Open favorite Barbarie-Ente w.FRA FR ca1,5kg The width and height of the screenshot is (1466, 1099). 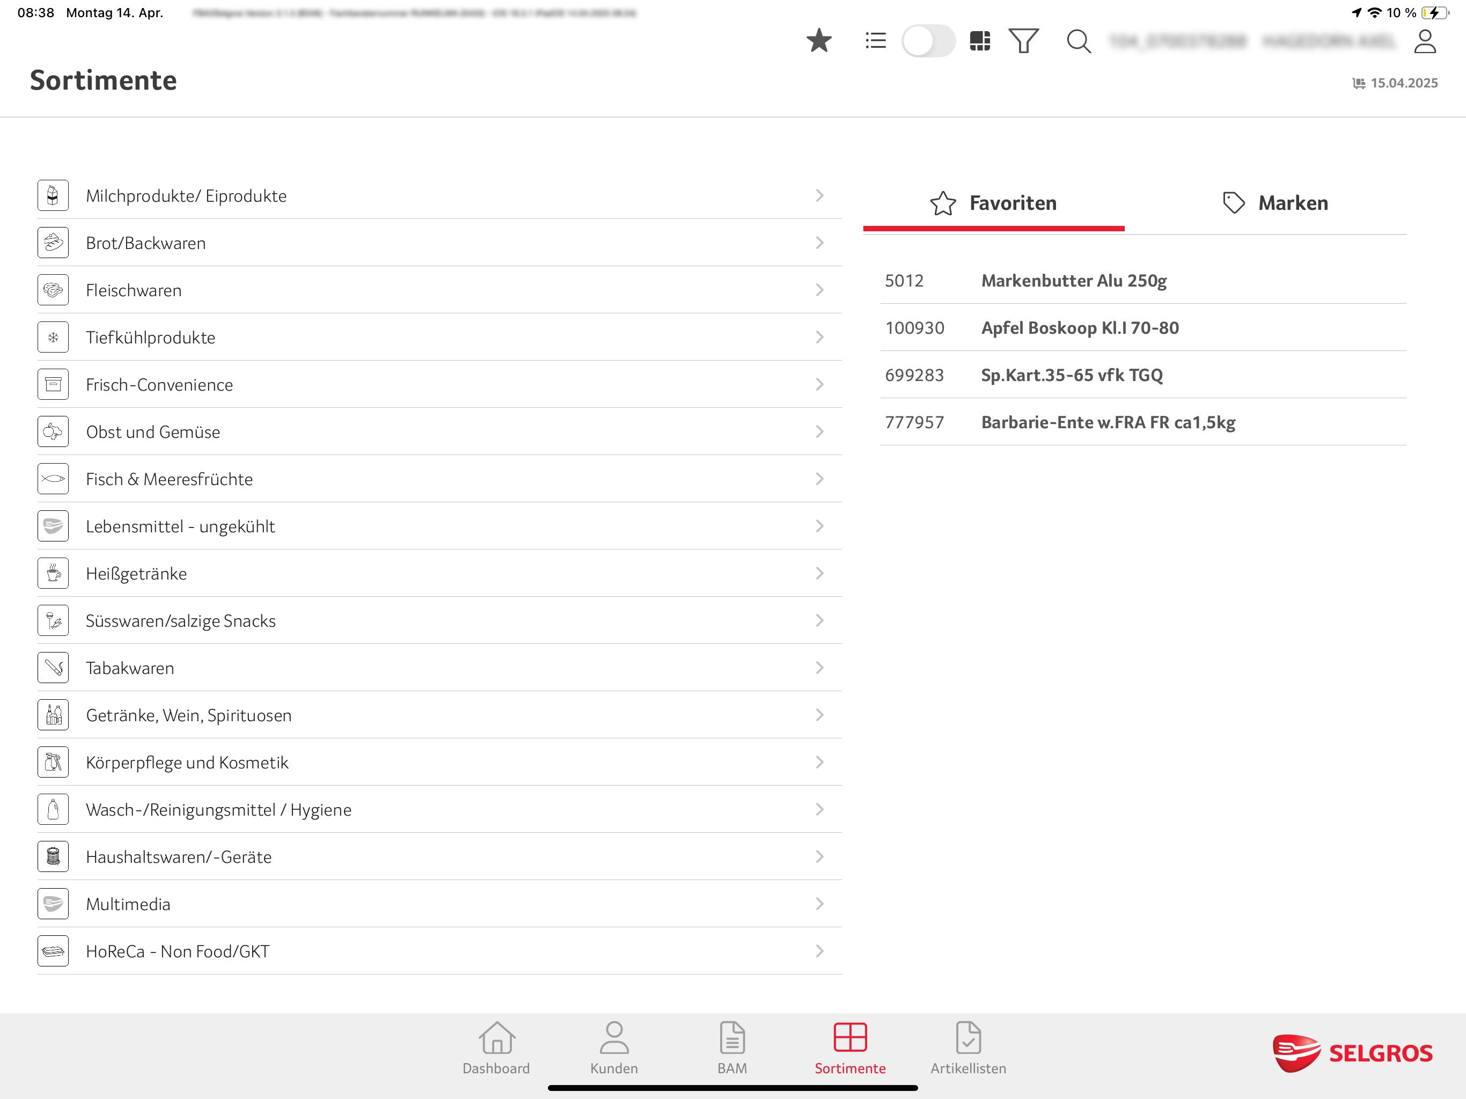click(x=1108, y=422)
